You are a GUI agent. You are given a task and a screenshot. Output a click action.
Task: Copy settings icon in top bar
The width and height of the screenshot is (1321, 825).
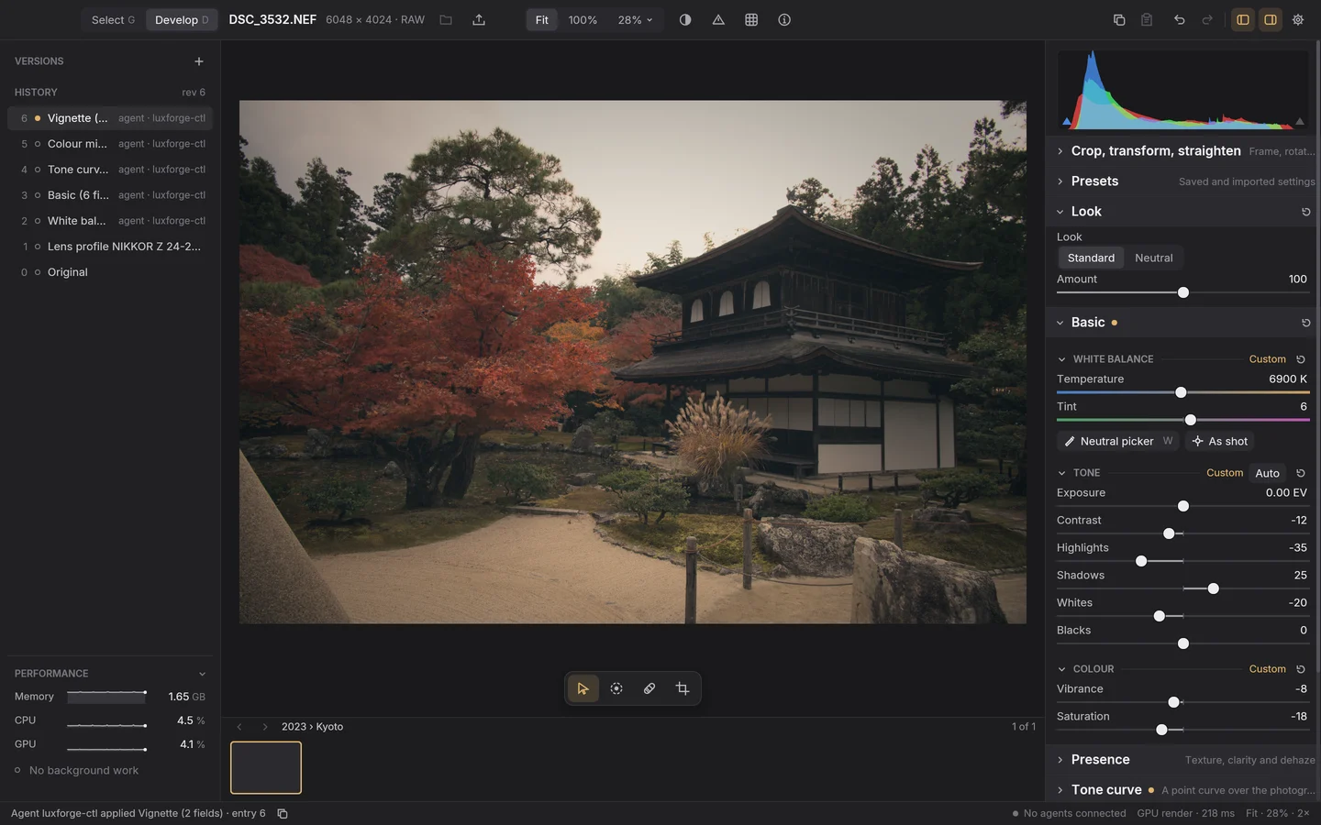click(1119, 20)
